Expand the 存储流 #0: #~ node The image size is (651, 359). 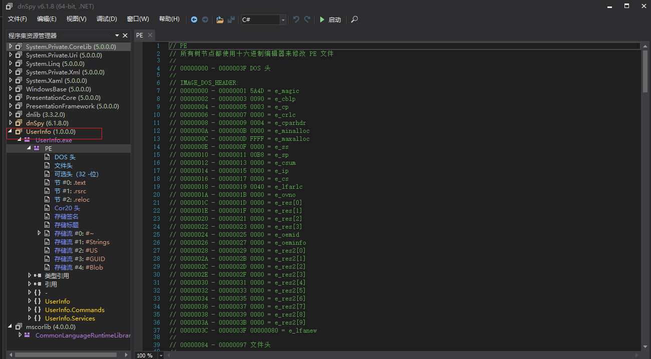[x=39, y=233]
